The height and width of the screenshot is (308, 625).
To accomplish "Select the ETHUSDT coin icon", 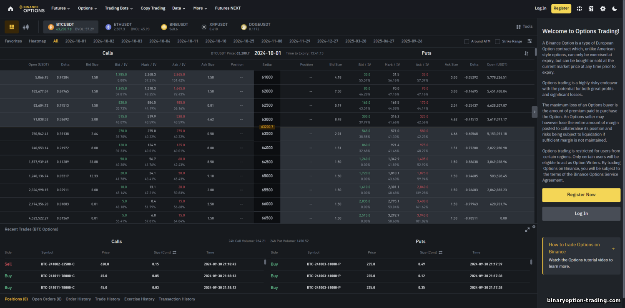I will [108, 27].
